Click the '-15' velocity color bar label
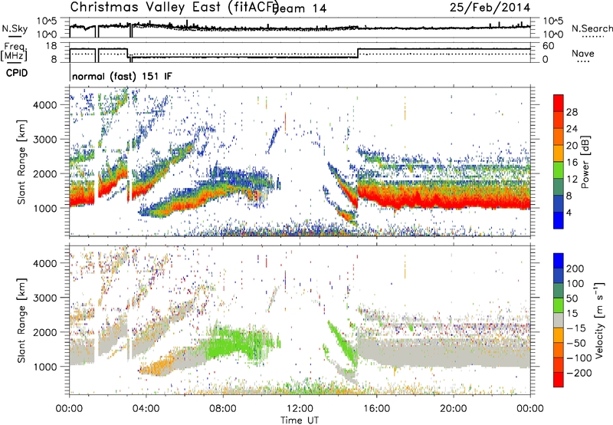Viewport: 613px width, 425px height. [x=576, y=328]
